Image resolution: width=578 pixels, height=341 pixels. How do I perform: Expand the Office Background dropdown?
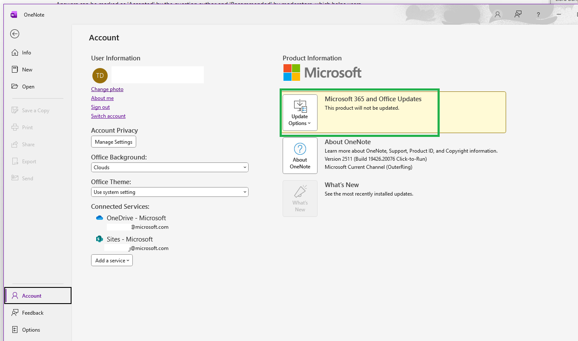(170, 168)
